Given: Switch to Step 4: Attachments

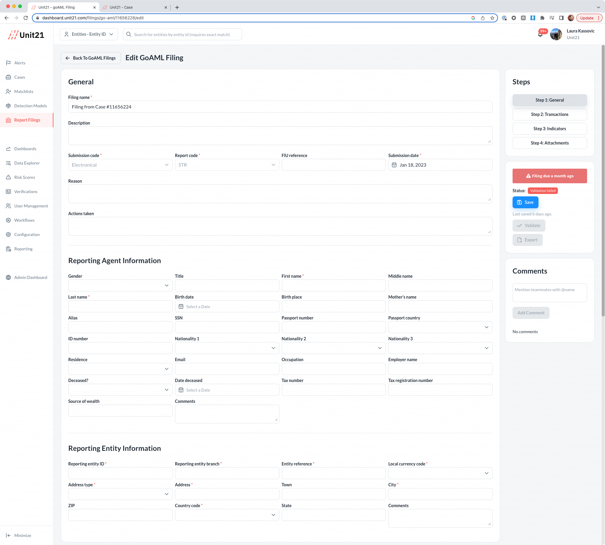Looking at the screenshot, I should click(549, 143).
